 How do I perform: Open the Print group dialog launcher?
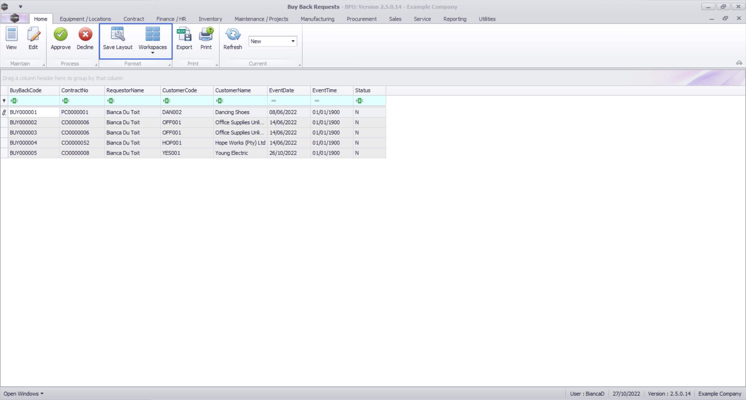[216, 65]
